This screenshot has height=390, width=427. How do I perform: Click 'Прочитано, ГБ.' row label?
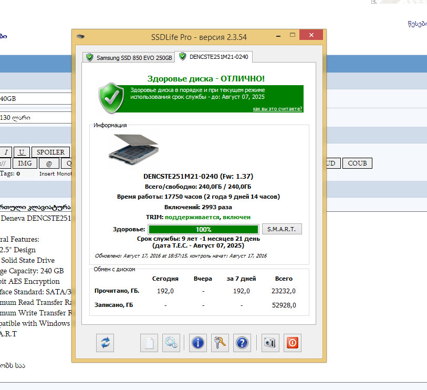117,291
